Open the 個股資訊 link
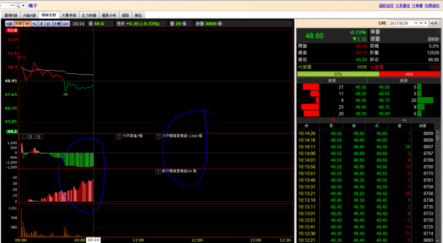This screenshot has height=243, width=443. (386, 6)
